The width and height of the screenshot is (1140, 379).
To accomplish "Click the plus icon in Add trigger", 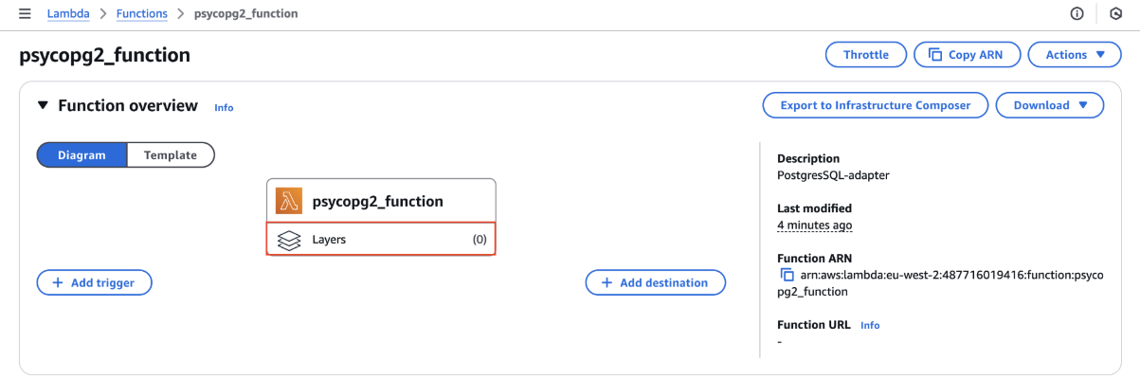I will tap(58, 282).
